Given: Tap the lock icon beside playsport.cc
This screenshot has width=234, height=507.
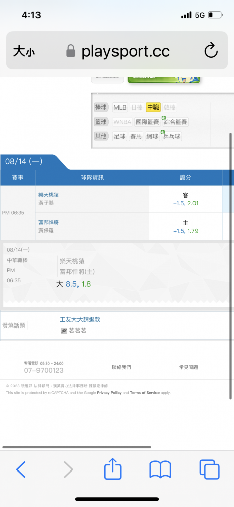Looking at the screenshot, I should click(71, 51).
